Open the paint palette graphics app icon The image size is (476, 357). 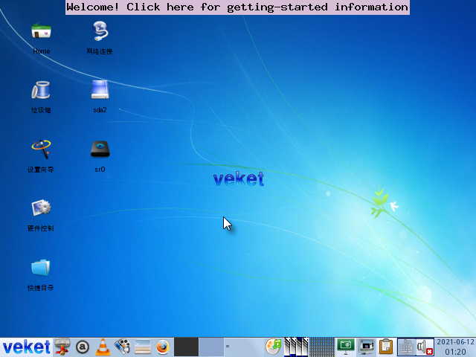(122, 347)
